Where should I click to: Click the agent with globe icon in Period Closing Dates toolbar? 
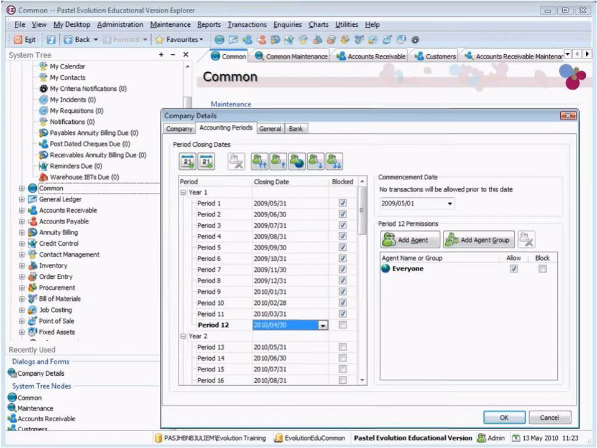[x=297, y=161]
